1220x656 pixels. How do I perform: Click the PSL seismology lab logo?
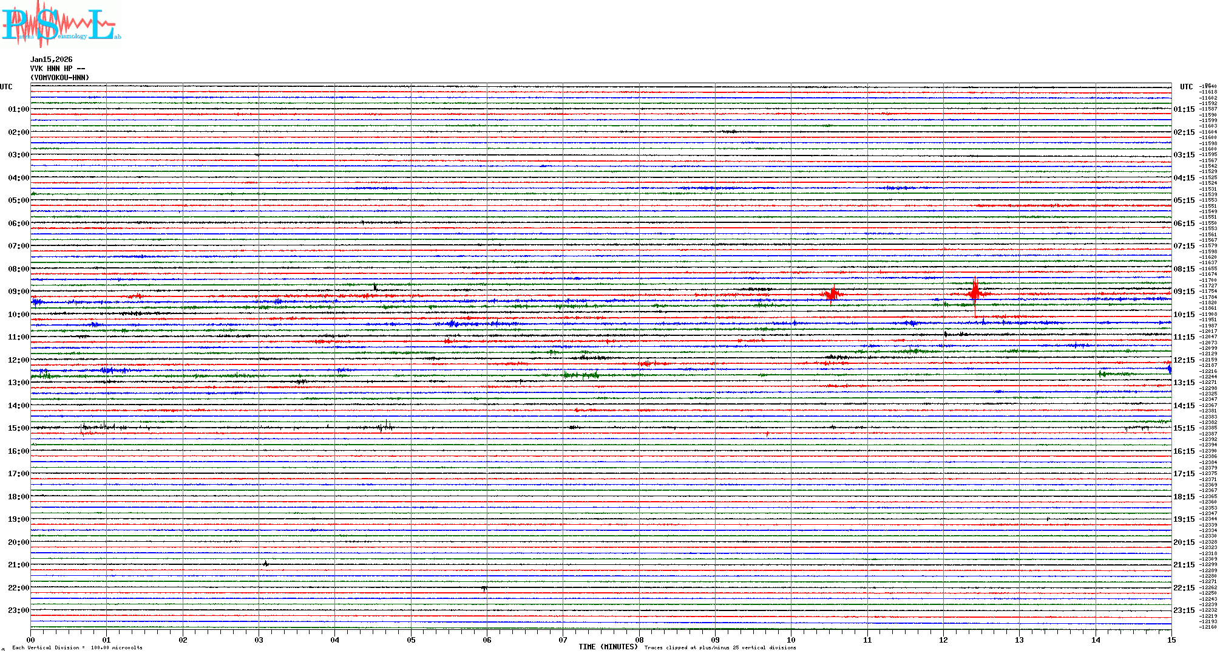pyautogui.click(x=61, y=24)
